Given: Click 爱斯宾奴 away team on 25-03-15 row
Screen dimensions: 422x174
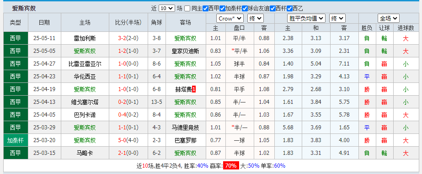Looking at the screenshot, I should [186, 153].
